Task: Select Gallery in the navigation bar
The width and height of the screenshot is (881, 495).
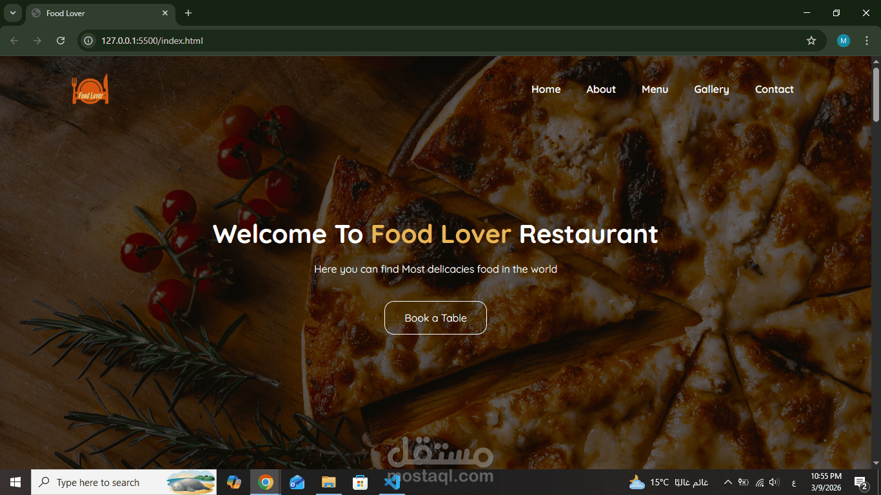Action: pyautogui.click(x=711, y=90)
